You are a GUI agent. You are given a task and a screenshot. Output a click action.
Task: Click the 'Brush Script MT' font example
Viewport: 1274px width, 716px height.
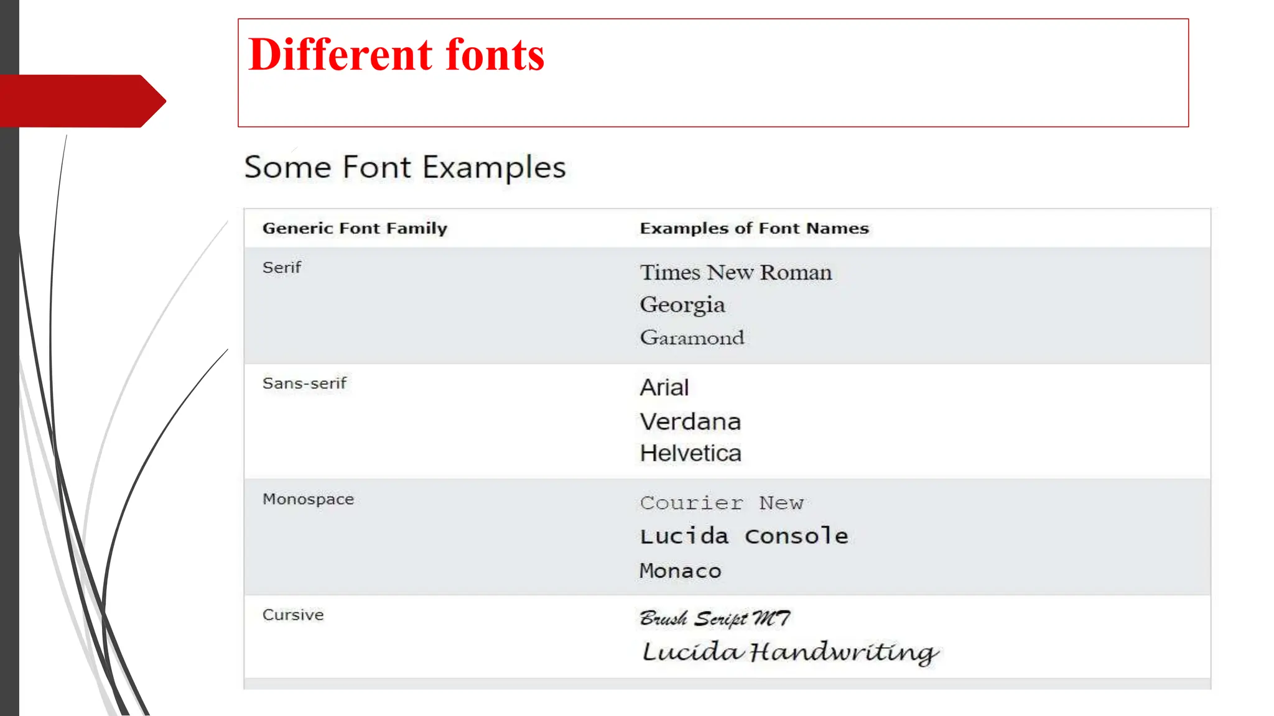click(x=715, y=618)
